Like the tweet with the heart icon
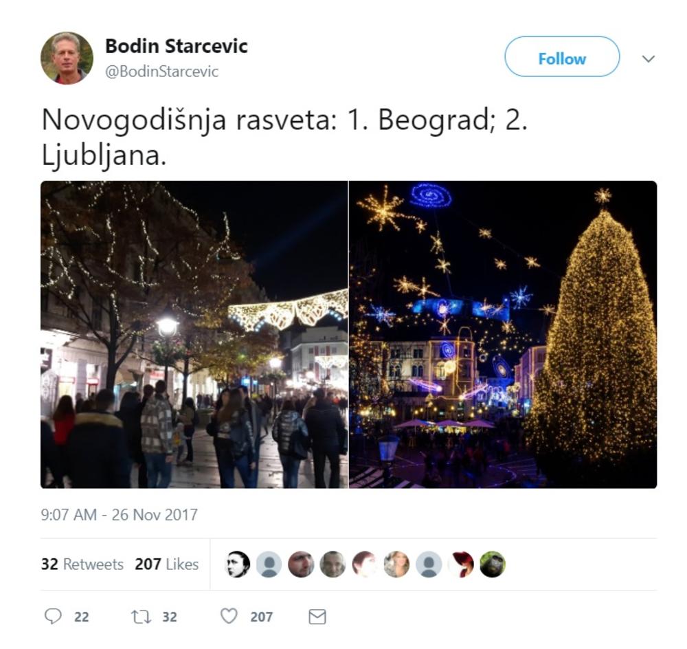Viewport: 687px width, 649px height. (229, 616)
